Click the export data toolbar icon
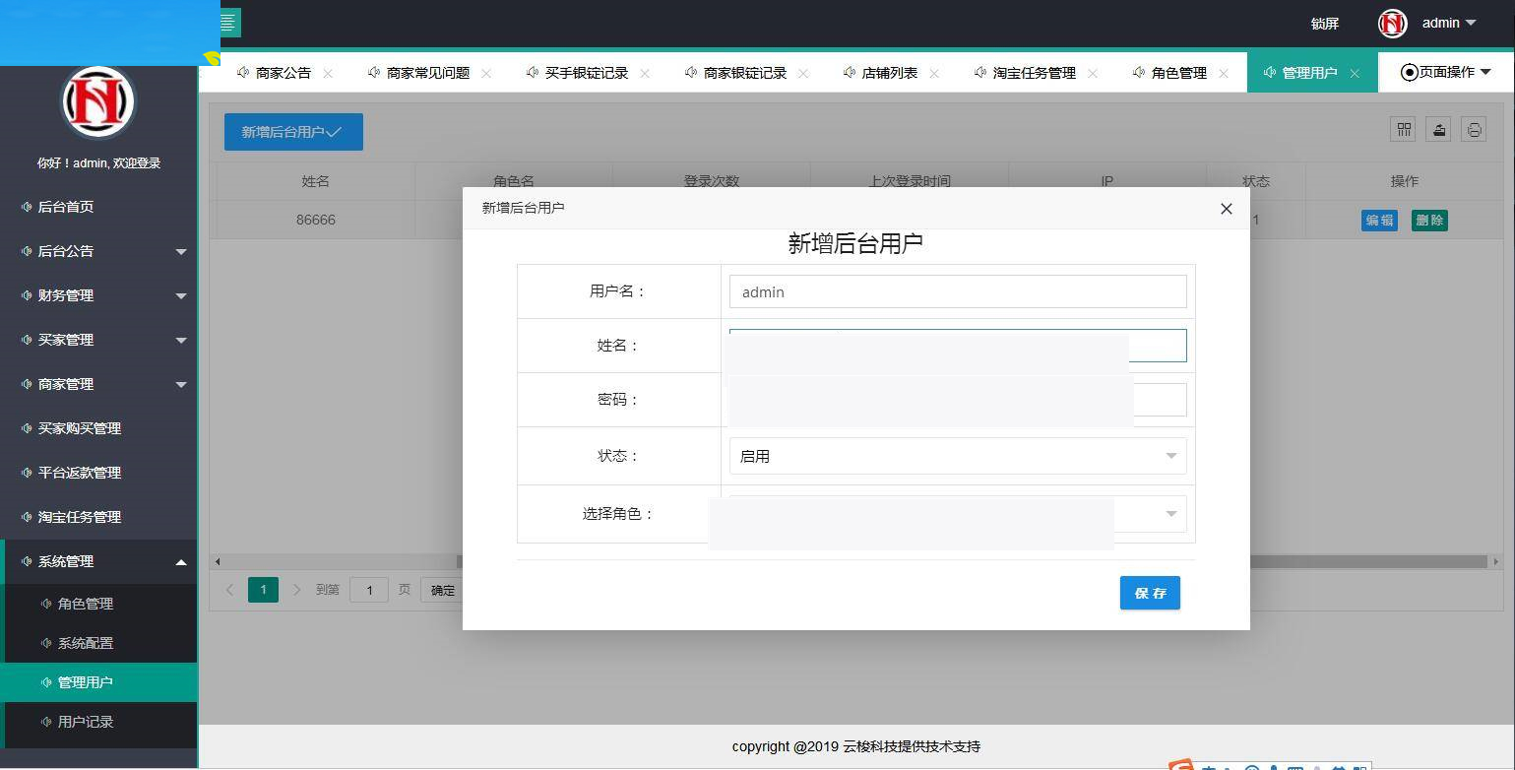Viewport: 1515px width, 770px height. [x=1438, y=129]
